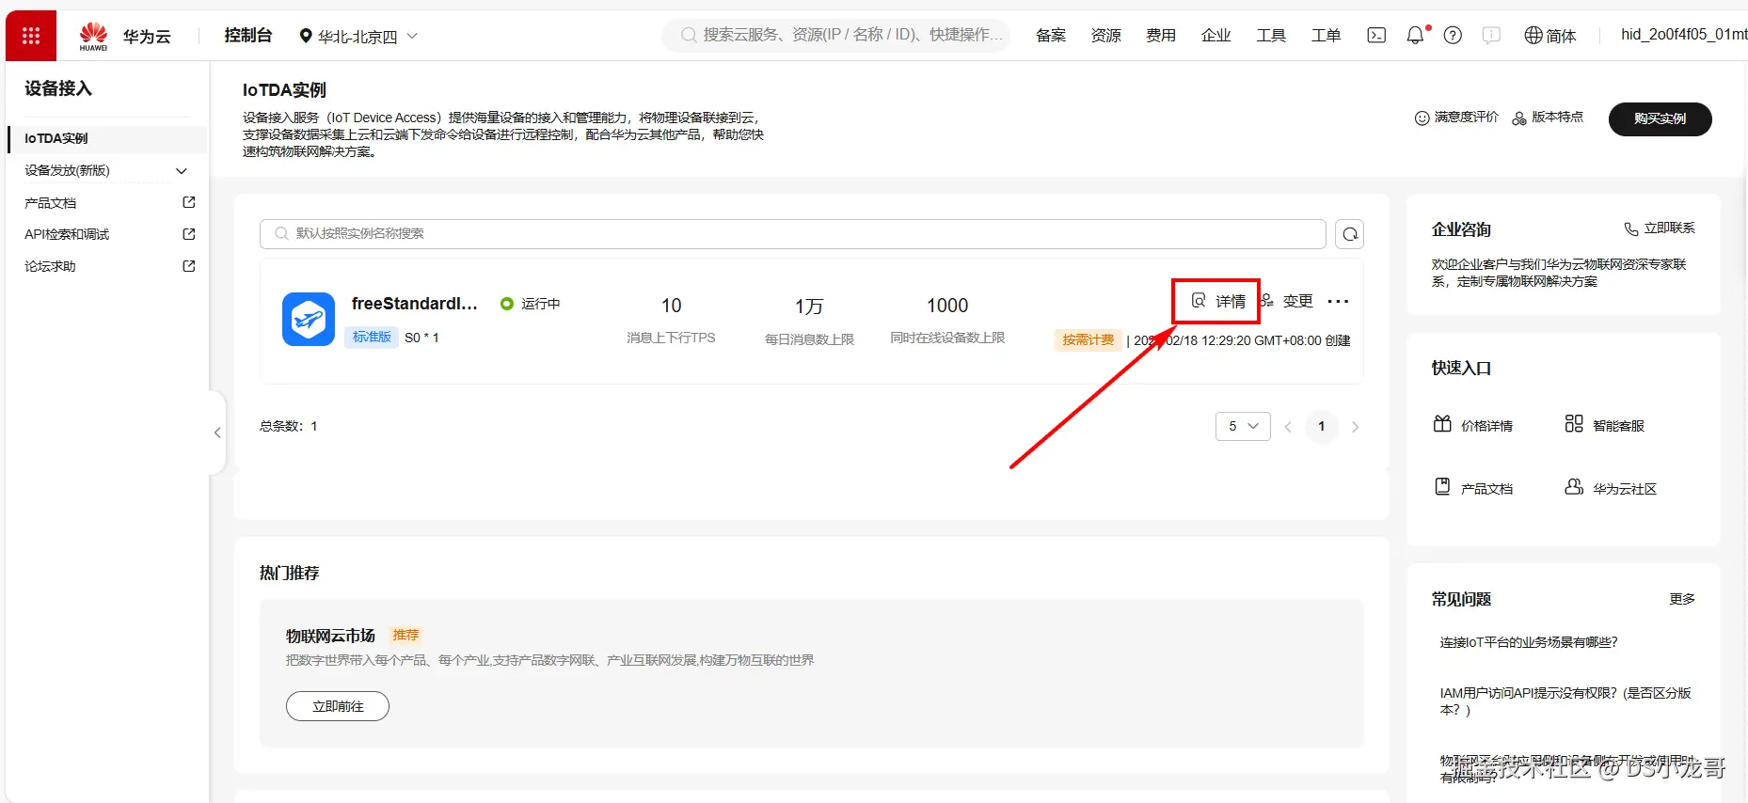The height and width of the screenshot is (803, 1748).
Task: Expand 设备发放(新版) in the sidebar
Action: (x=106, y=170)
